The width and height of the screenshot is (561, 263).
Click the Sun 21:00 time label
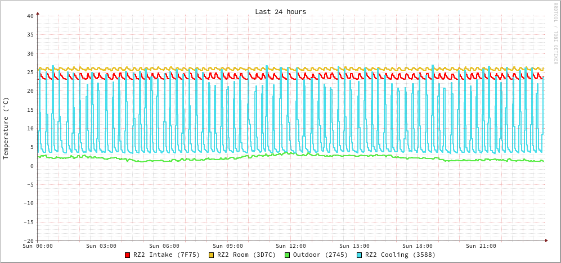coord(481,246)
